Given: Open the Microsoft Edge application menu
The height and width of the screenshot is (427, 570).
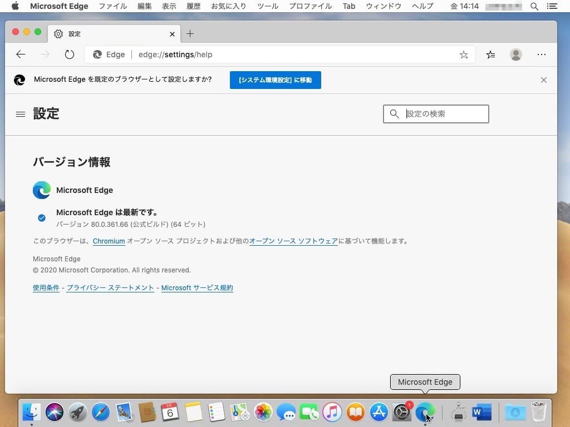Looking at the screenshot, I should [x=59, y=6].
